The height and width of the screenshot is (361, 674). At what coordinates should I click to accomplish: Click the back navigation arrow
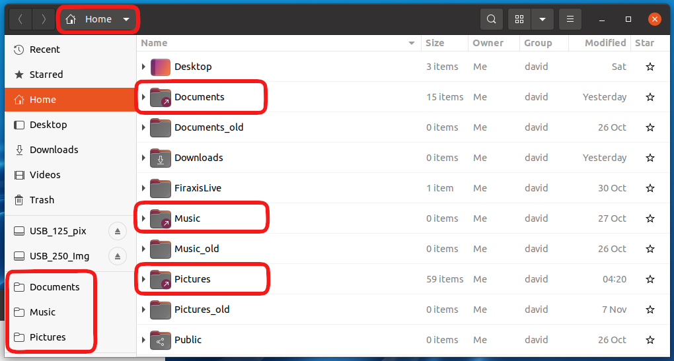[x=20, y=19]
